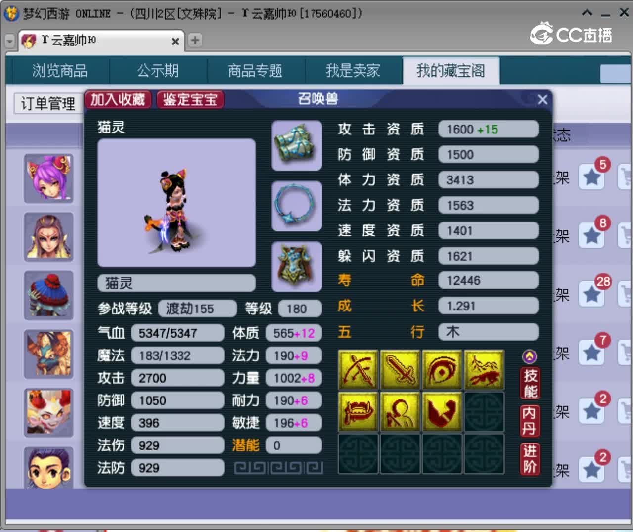This screenshot has height=532, width=633.
Task: Switch to the 公示期 tab
Action: coord(158,71)
